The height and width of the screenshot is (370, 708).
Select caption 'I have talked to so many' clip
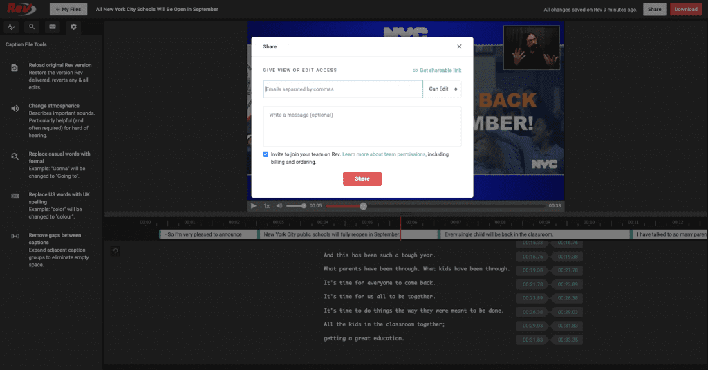tap(669, 234)
